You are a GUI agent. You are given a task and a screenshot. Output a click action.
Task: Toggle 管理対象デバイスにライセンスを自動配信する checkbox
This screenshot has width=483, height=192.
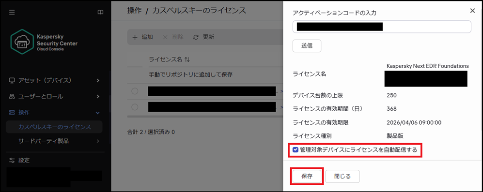(x=296, y=150)
